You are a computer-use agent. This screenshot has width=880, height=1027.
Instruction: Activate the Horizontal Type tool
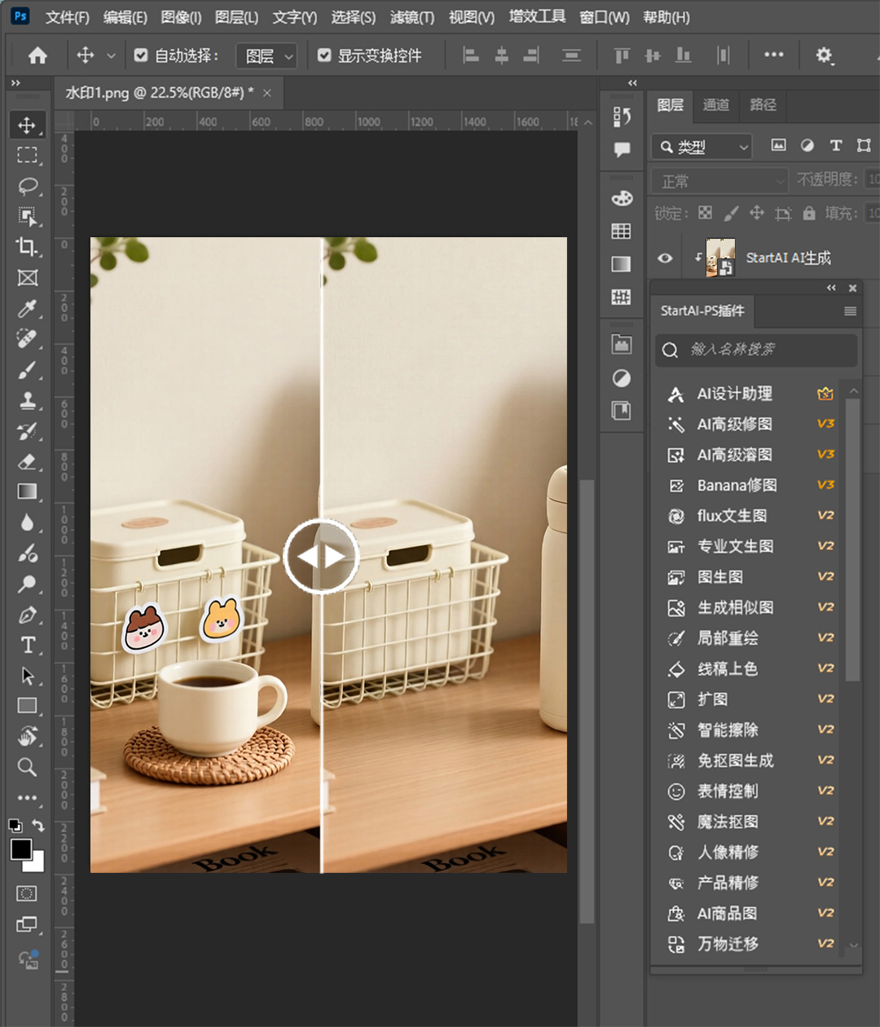[28, 645]
